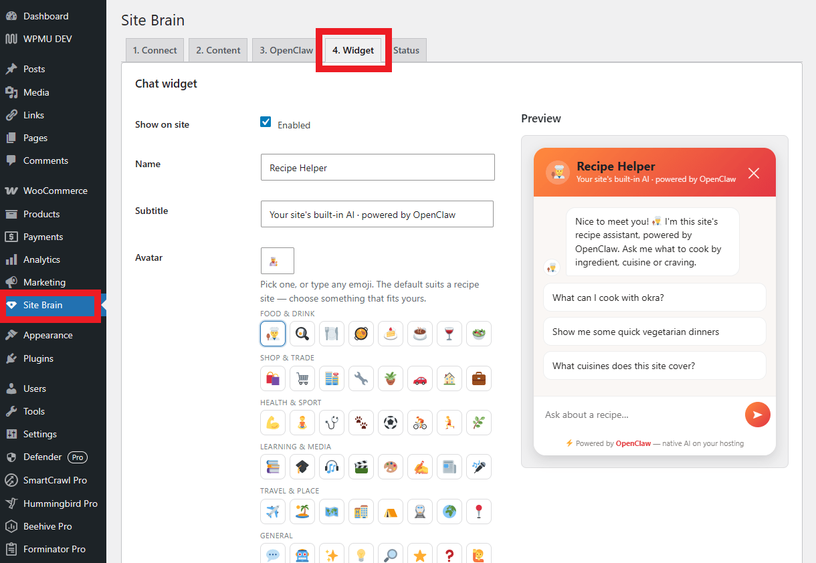Uncheck the Show on site Enabled checkbox
Viewport: 816px width, 563px height.
point(266,122)
